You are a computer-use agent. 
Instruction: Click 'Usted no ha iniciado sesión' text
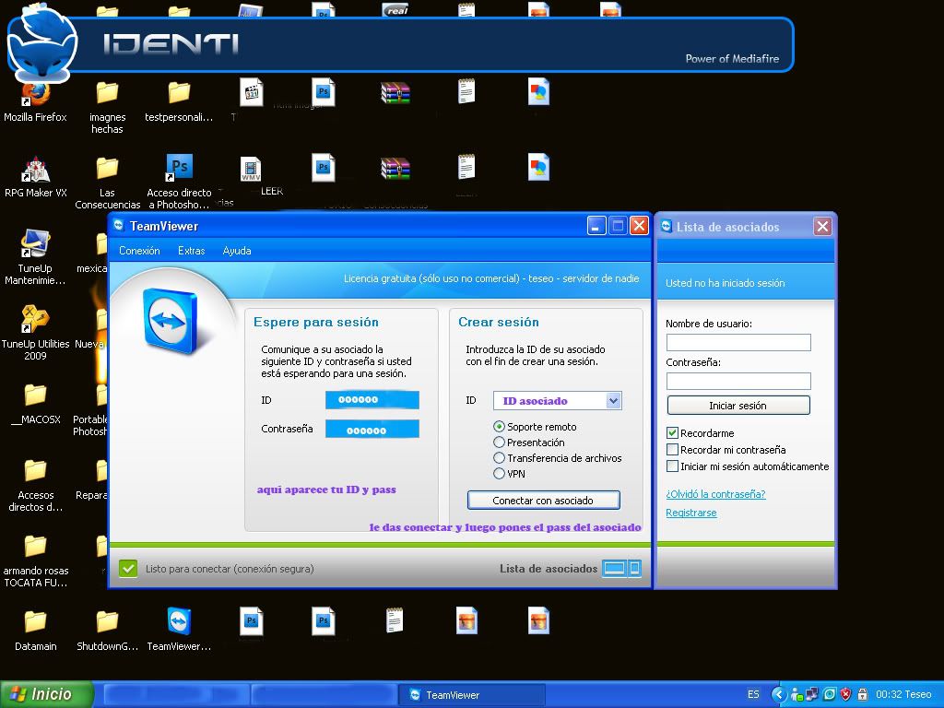[x=725, y=283]
